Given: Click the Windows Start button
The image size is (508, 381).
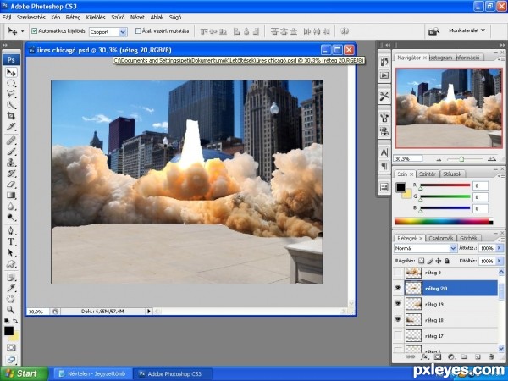Looking at the screenshot, I should pos(24,373).
